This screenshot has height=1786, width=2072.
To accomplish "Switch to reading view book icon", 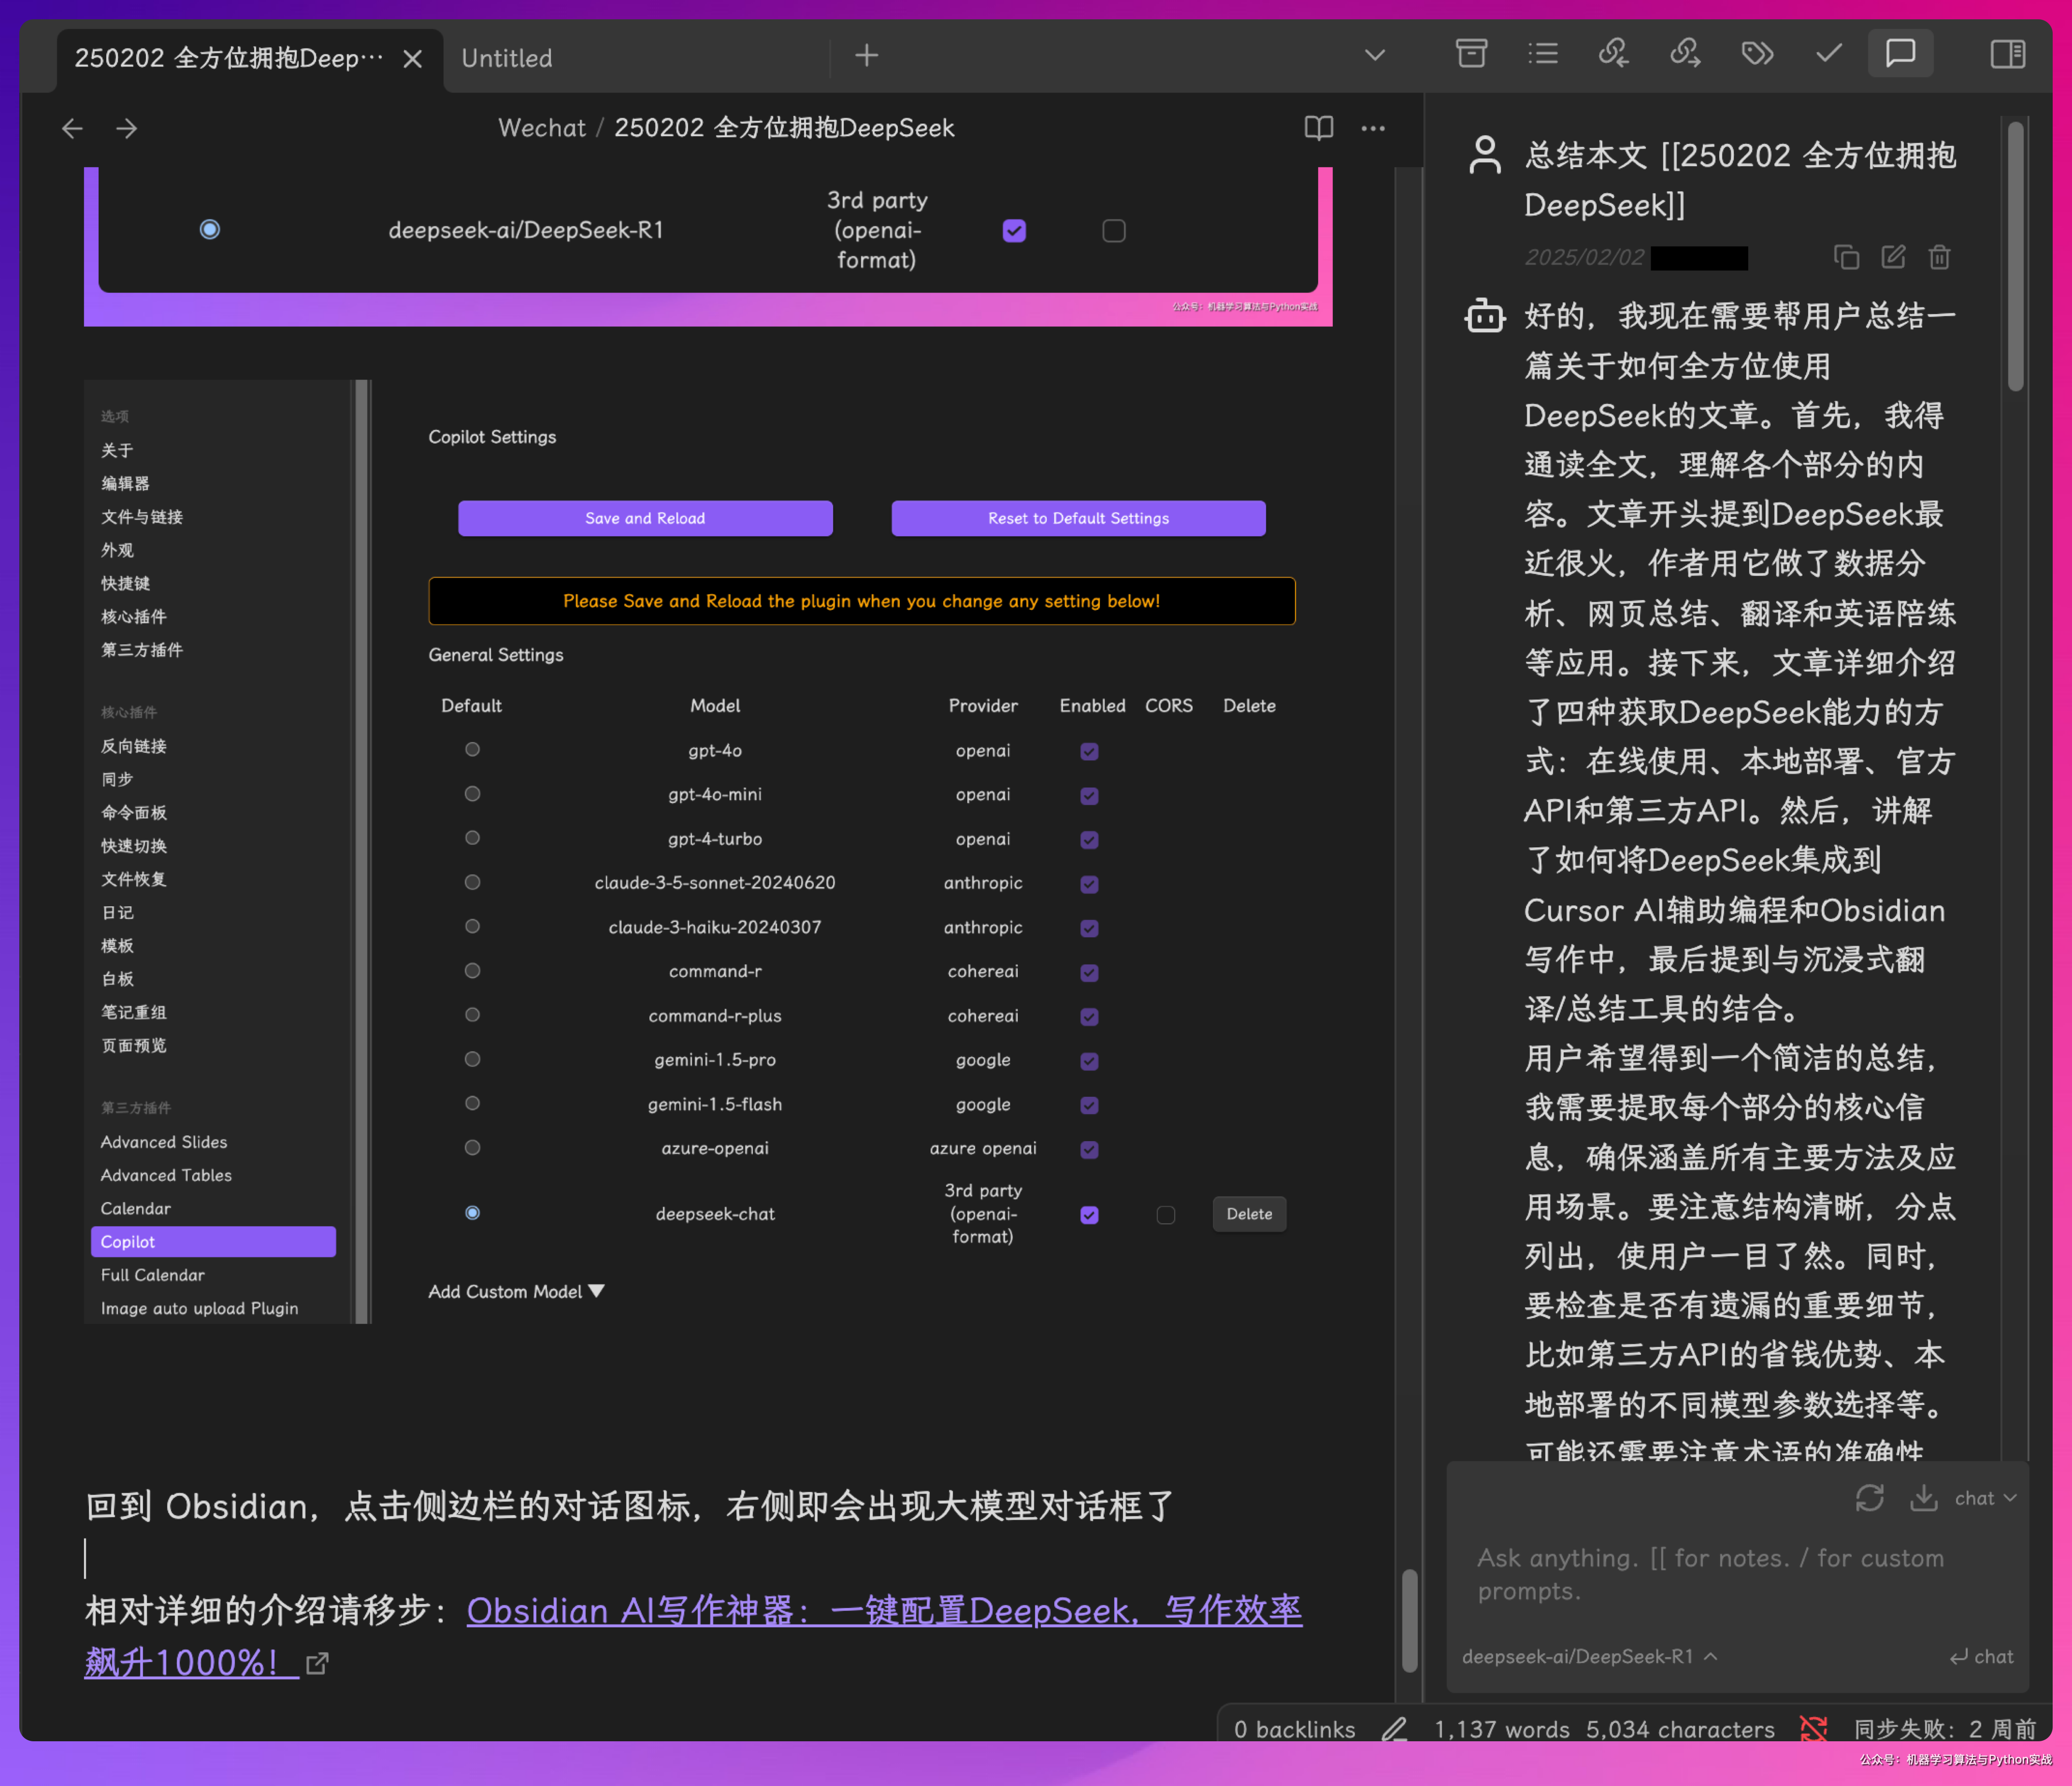I will pos(1318,128).
